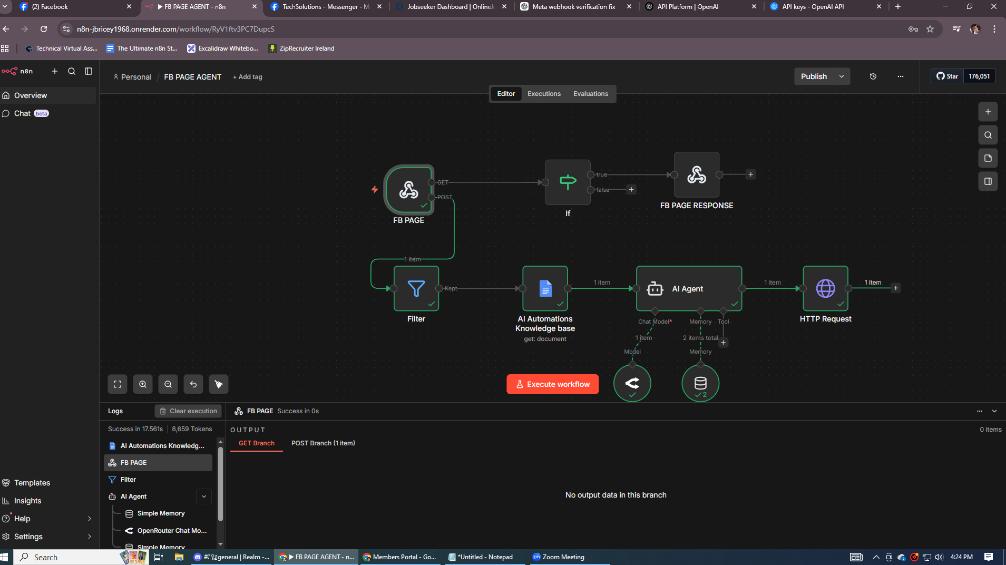Viewport: 1006px width, 565px height.
Task: Collapse the logs panel chevron
Action: click(x=994, y=411)
